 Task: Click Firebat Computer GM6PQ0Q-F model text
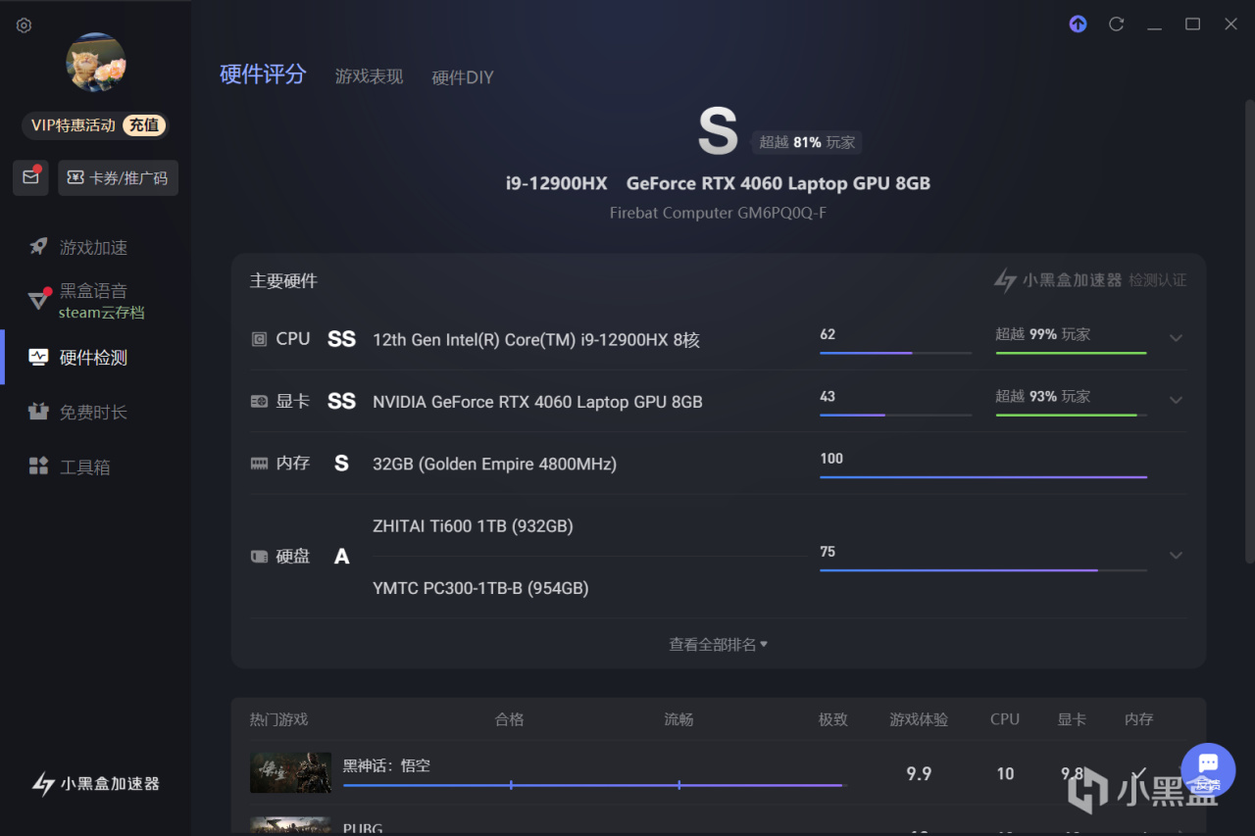coord(718,213)
